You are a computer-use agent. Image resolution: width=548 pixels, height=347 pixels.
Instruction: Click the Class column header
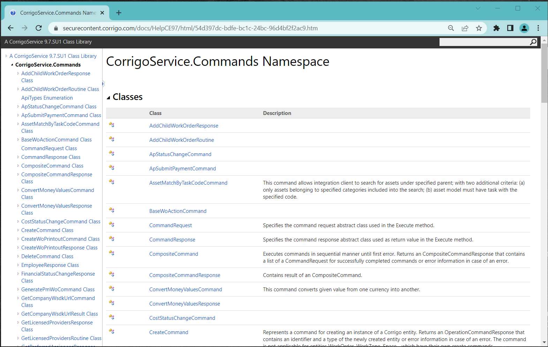click(155, 113)
